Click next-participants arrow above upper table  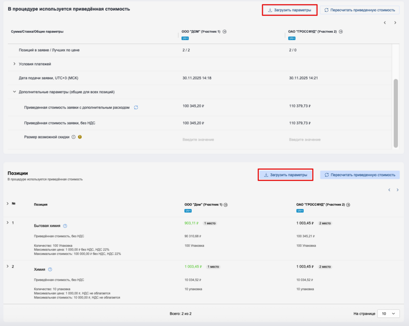pos(395,22)
